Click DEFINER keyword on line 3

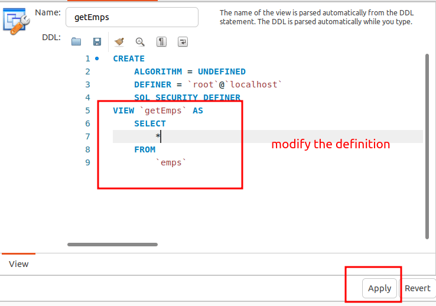[x=152, y=84]
